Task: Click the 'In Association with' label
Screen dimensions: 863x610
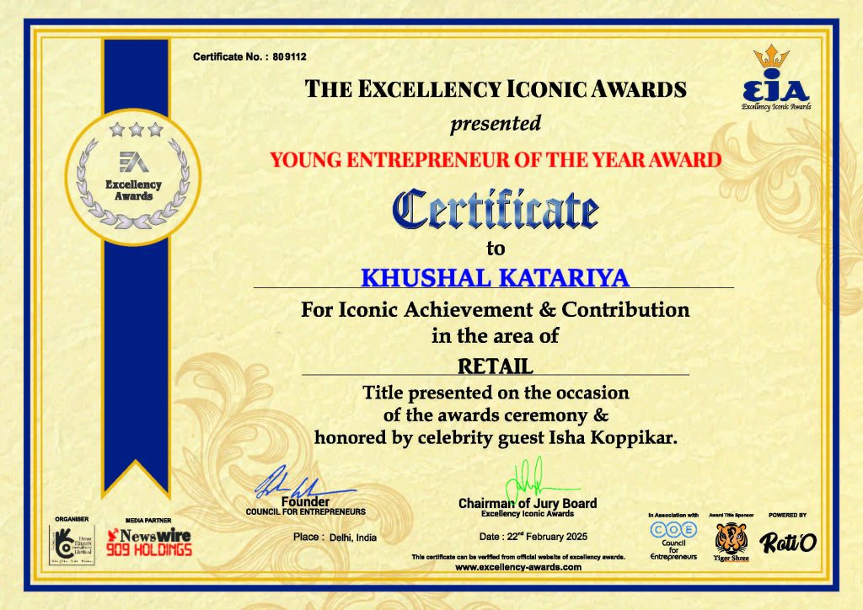Action: tap(673, 516)
